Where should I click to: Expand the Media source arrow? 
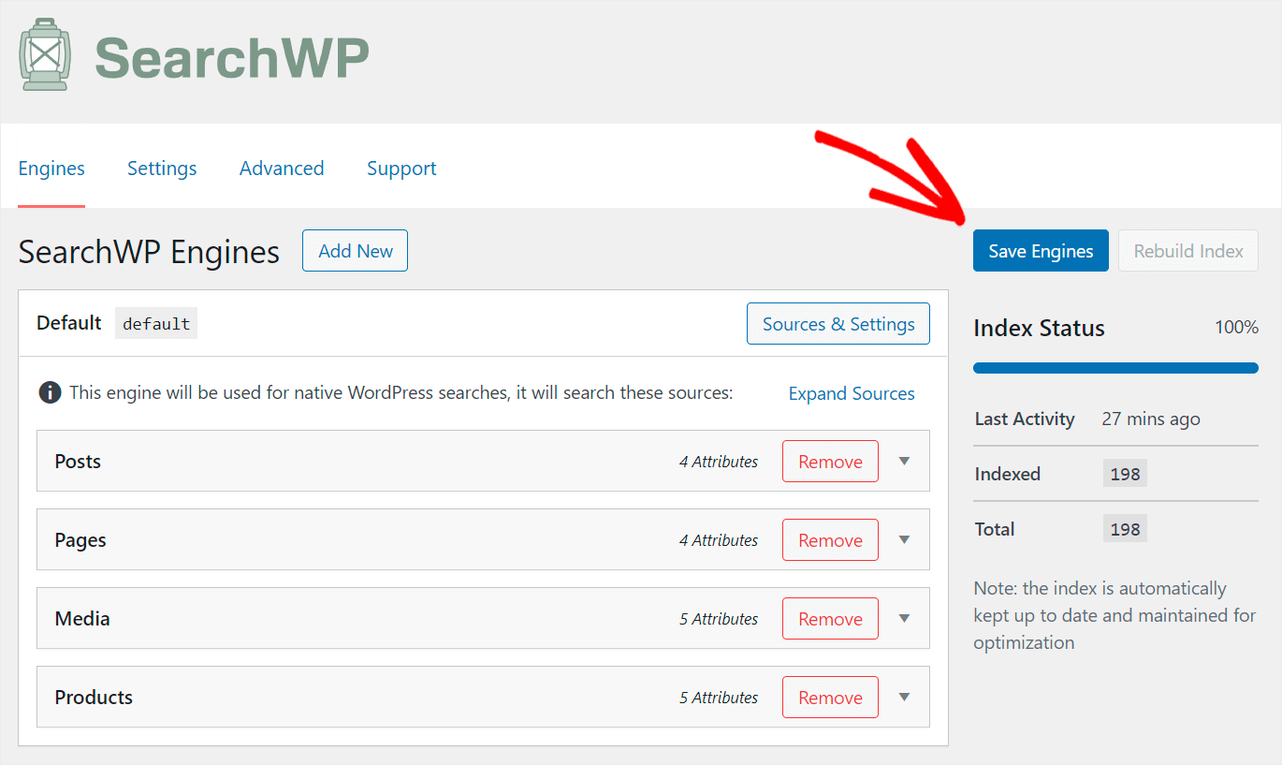[x=904, y=618]
